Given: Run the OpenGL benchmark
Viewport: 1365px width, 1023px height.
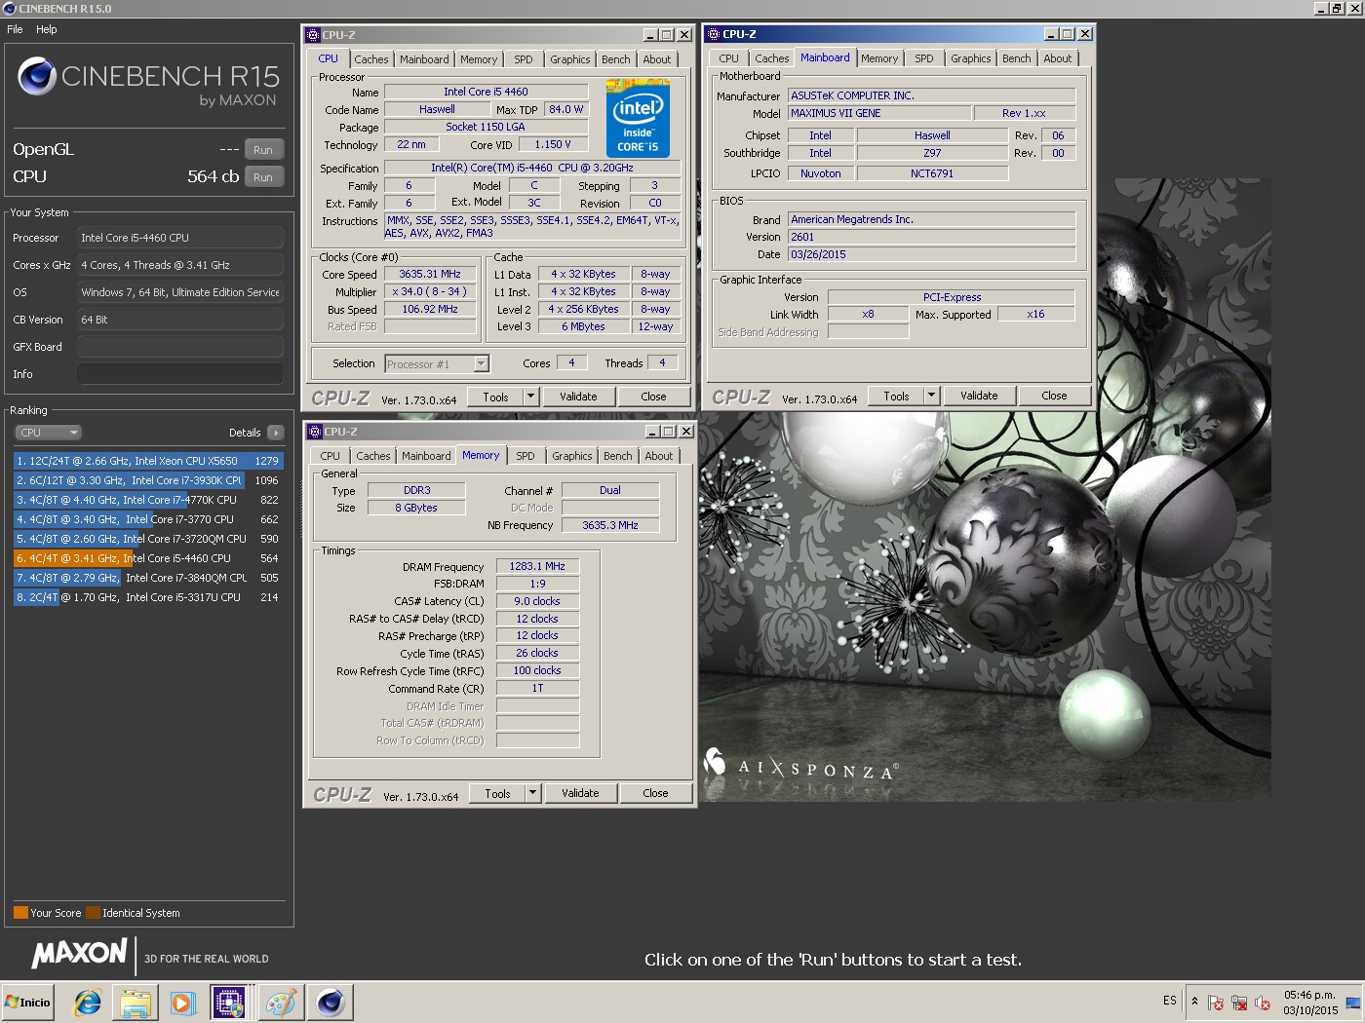Looking at the screenshot, I should (x=263, y=150).
